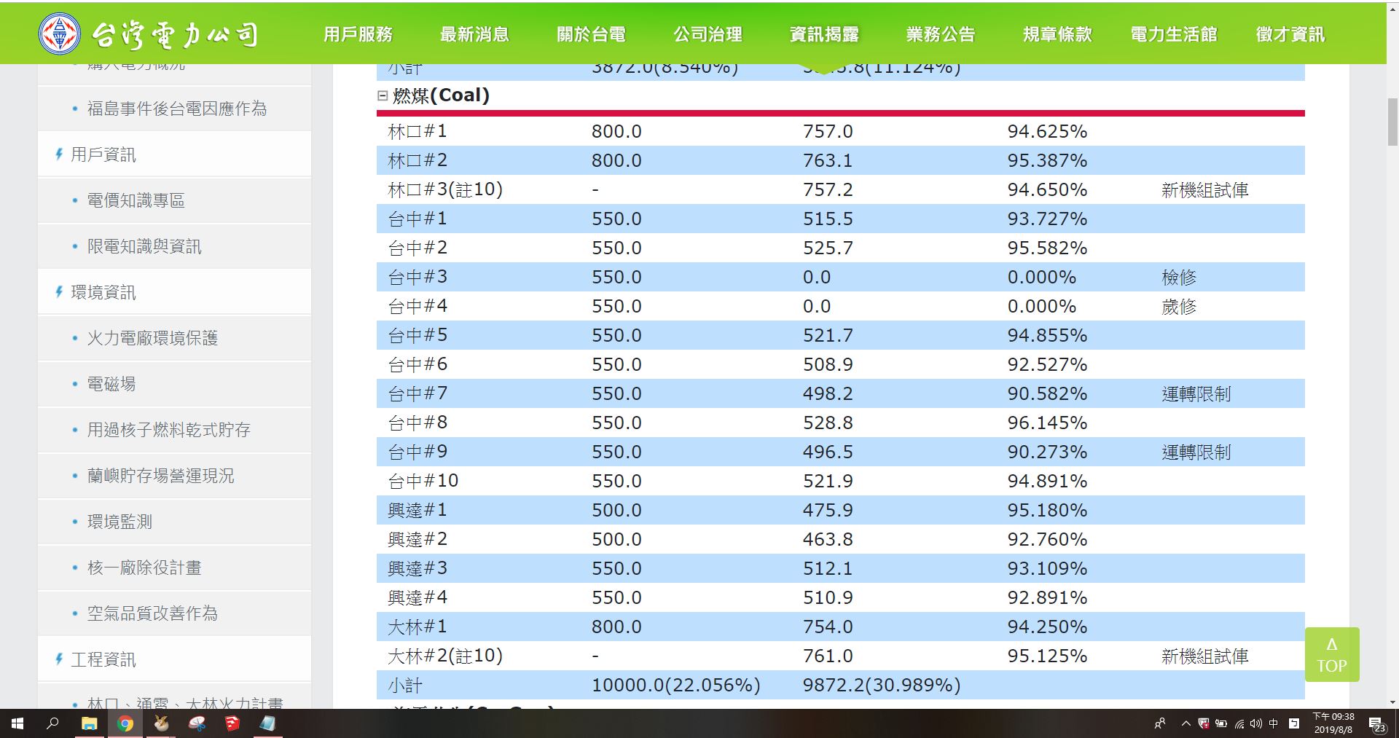Click the Taipower emblem logo
The image size is (1399, 738).
(x=60, y=34)
